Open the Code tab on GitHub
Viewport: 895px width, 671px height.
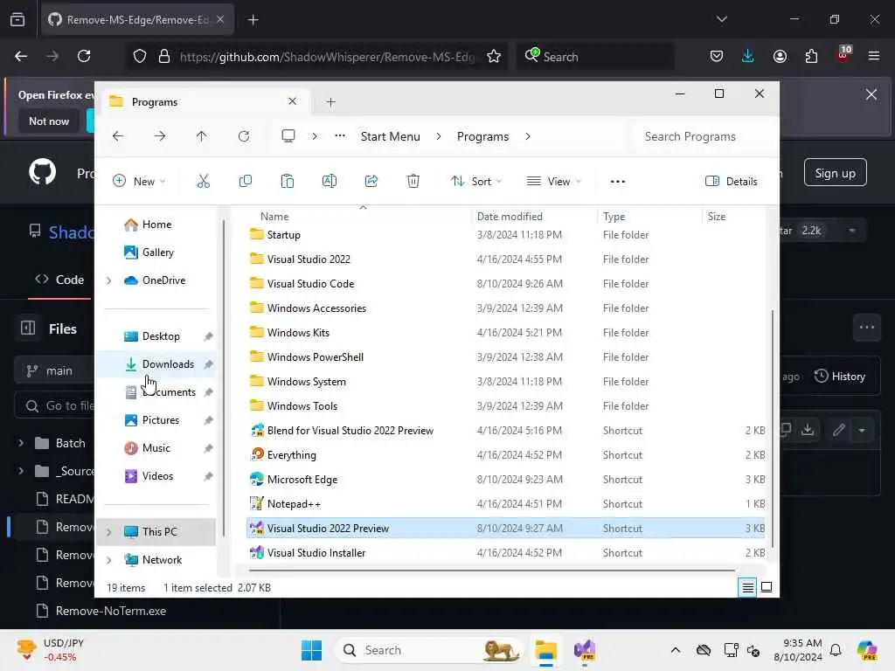coord(59,280)
